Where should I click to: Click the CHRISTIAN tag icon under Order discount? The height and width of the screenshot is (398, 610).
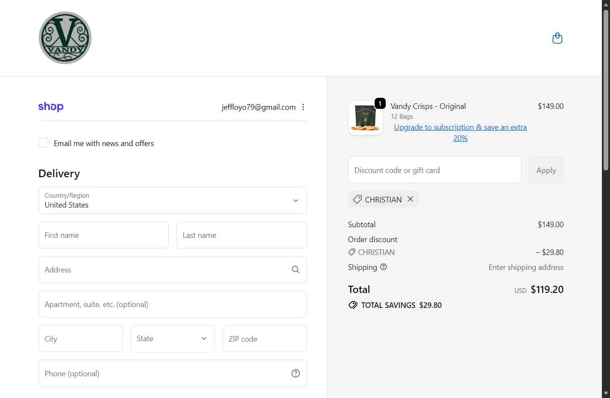pyautogui.click(x=352, y=252)
